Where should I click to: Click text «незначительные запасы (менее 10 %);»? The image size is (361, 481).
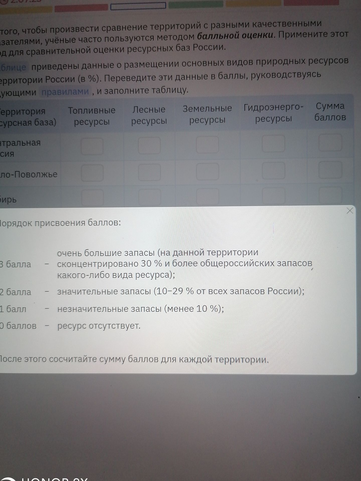141,309
